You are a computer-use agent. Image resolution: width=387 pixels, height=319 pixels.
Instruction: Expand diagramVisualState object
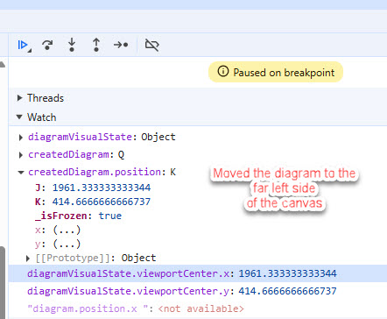tap(20, 138)
